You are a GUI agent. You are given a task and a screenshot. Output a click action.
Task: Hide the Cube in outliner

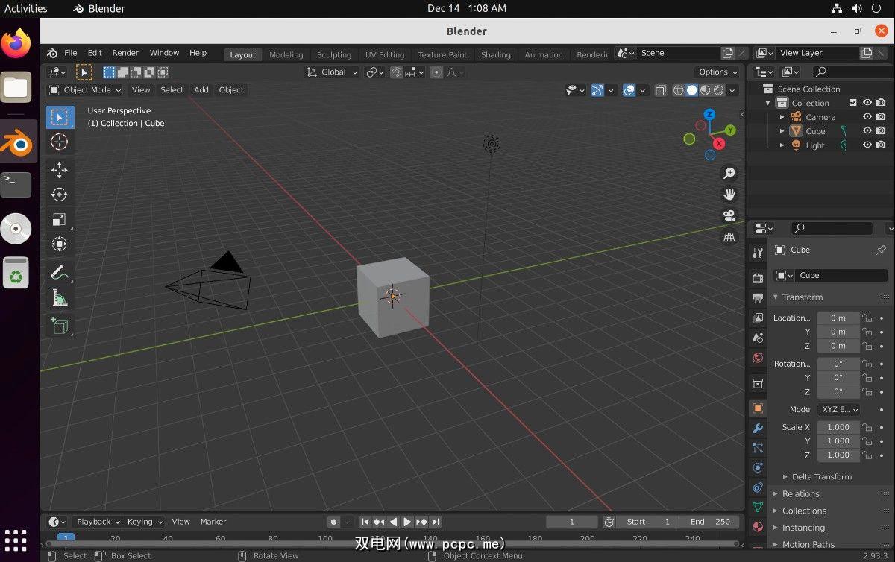[867, 131]
